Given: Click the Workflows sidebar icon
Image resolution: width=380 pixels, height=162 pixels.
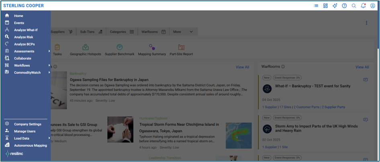Looking at the screenshot, I should click(x=7, y=65).
